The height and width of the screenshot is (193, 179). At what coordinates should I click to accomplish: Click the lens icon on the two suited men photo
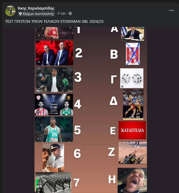39,62
